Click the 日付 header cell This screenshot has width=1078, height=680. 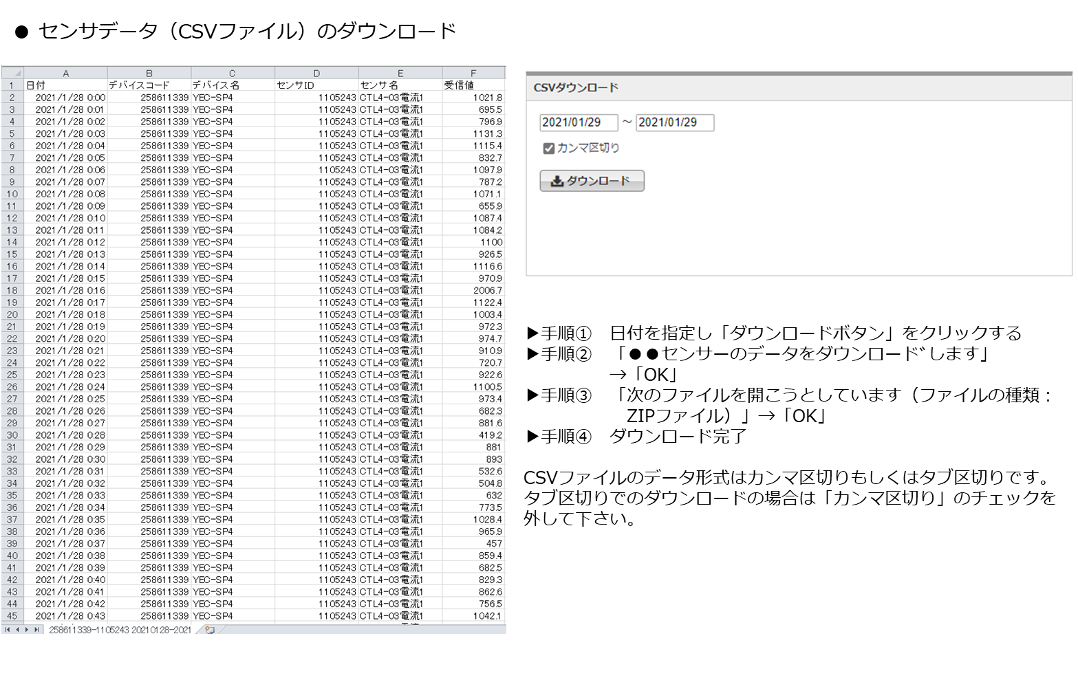65,85
